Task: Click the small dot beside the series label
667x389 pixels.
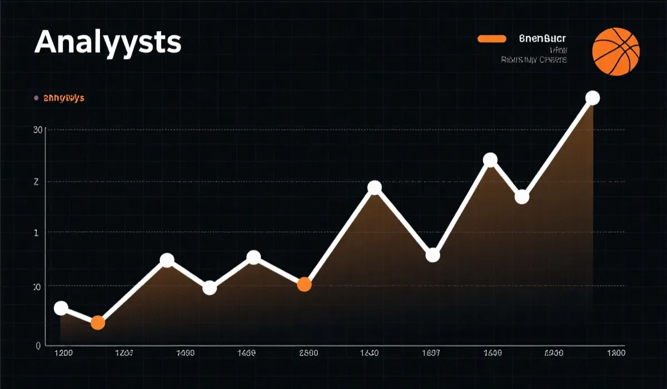Action: click(x=37, y=98)
